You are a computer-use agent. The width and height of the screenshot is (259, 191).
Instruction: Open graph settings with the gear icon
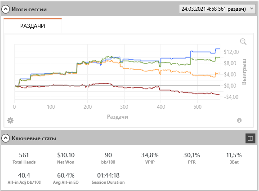click(10, 120)
